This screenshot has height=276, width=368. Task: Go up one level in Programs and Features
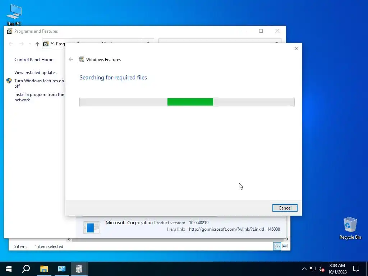37,44
